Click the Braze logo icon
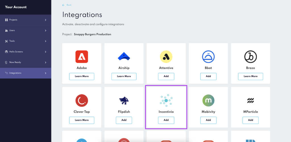 (x=250, y=57)
